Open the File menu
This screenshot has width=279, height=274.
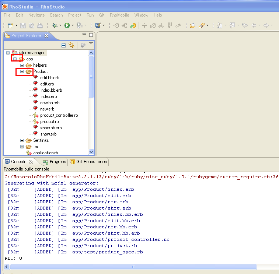[x=7, y=15]
